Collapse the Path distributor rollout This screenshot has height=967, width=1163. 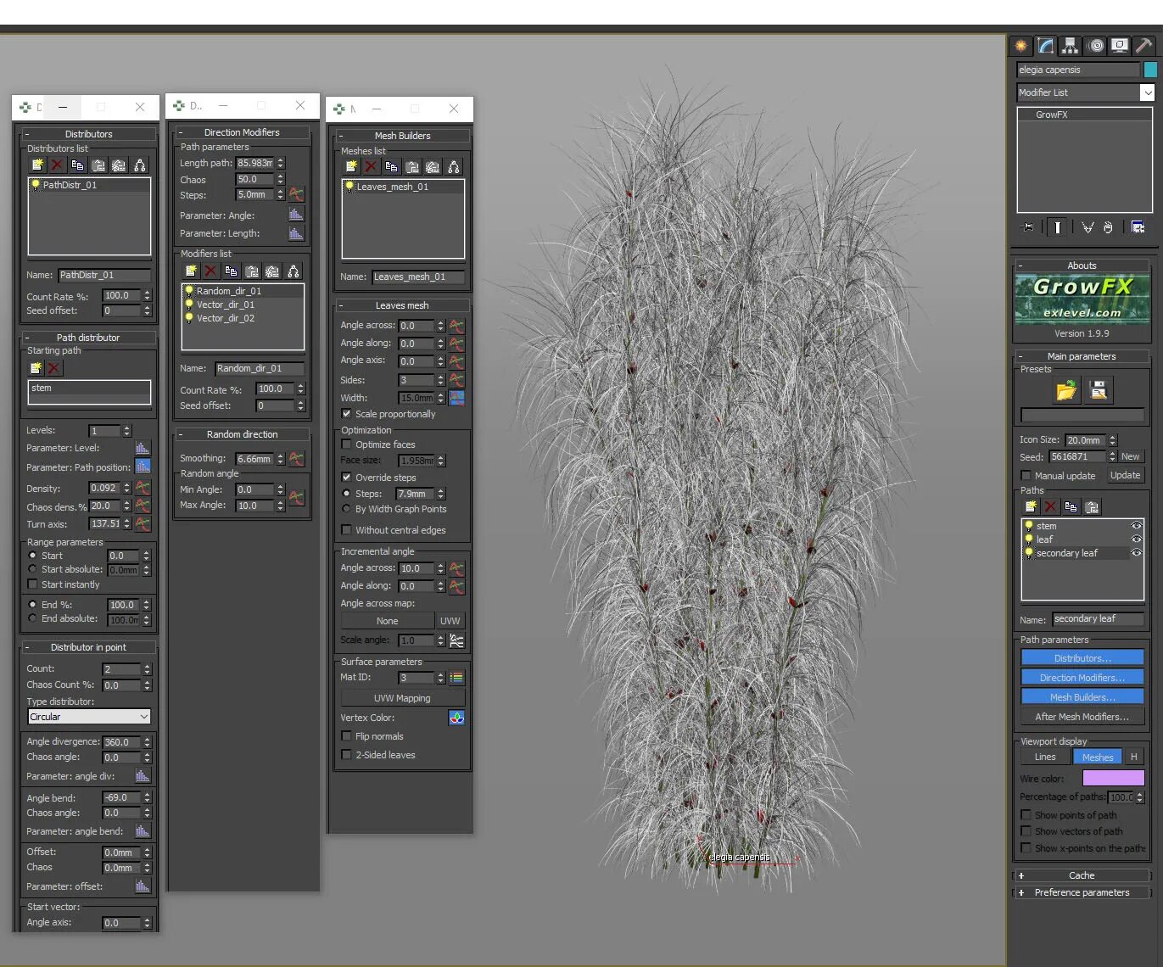(88, 338)
